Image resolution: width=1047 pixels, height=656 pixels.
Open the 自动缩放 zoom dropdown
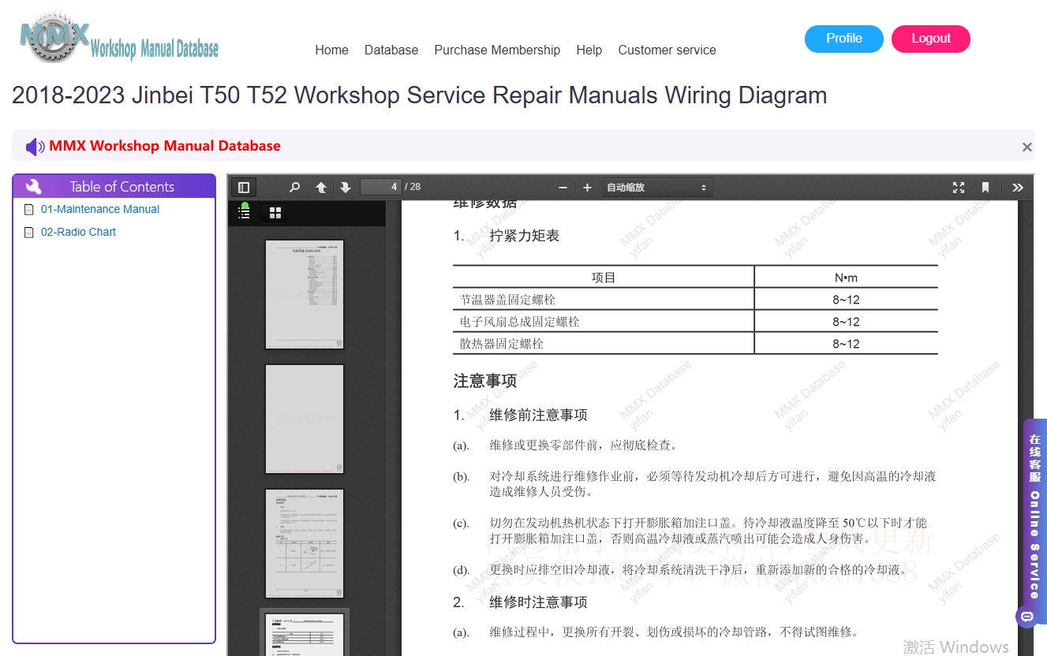click(x=657, y=188)
